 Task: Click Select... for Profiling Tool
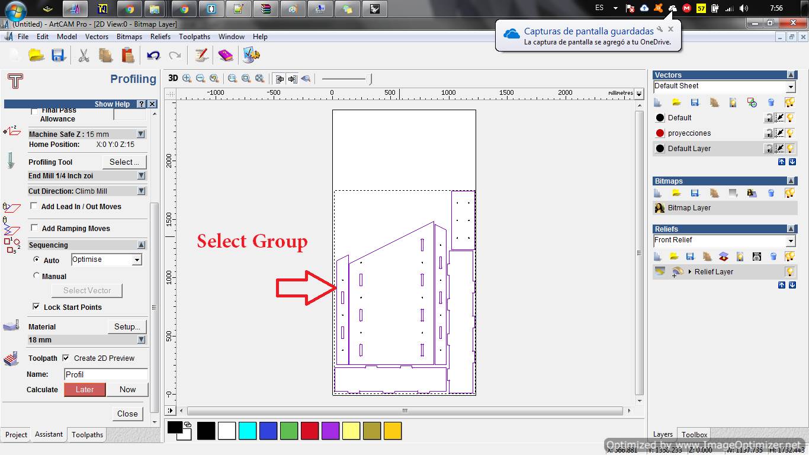click(124, 162)
